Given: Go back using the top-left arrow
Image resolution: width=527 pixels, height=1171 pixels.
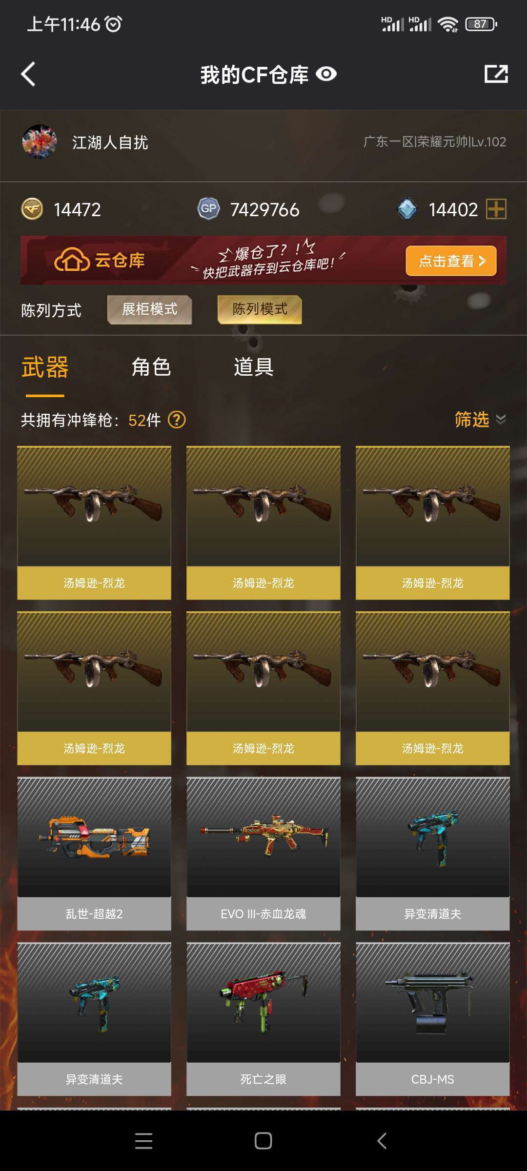Looking at the screenshot, I should click(28, 74).
